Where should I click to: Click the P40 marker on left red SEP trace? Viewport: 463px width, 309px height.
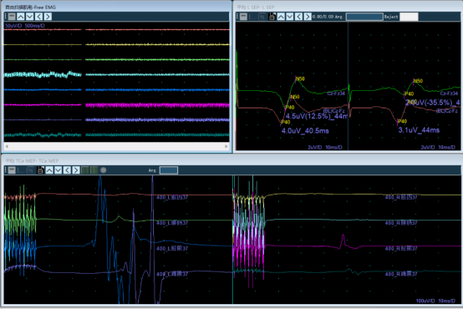point(286,122)
